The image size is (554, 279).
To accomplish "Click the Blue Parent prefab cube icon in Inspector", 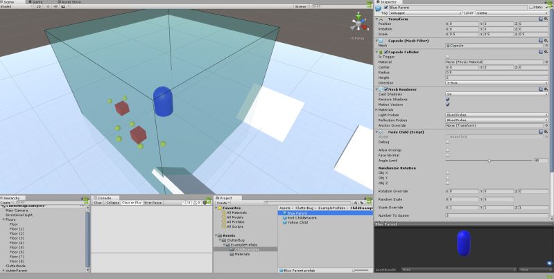I will tap(379, 8).
